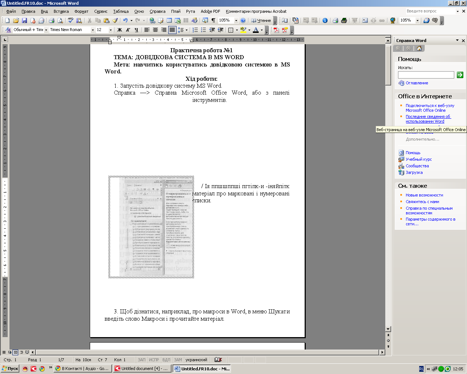
Task: Click the Paste clipboard icon
Action: [x=107, y=20]
